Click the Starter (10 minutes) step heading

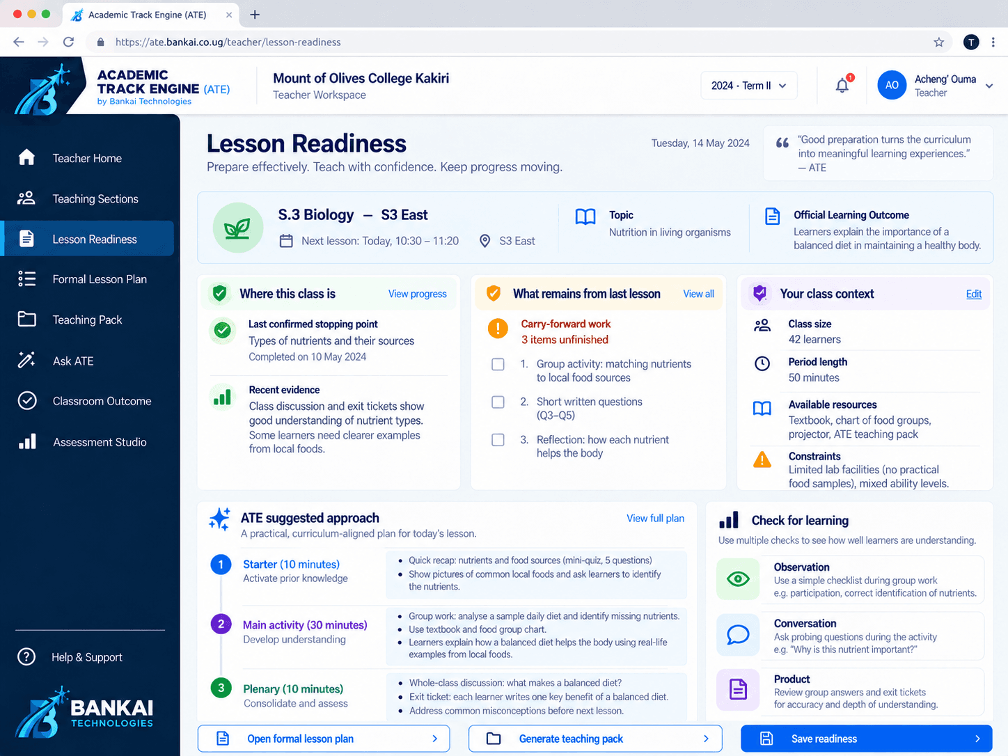coord(291,565)
